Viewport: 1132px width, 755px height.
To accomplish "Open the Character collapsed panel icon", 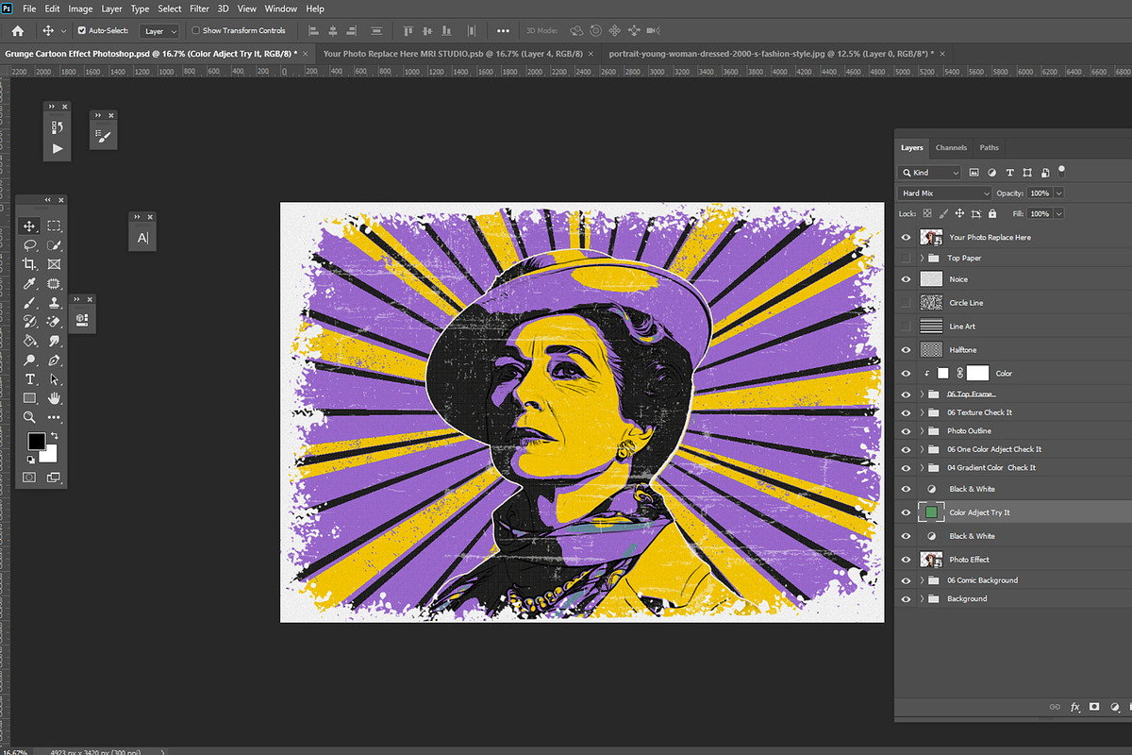I will click(142, 238).
